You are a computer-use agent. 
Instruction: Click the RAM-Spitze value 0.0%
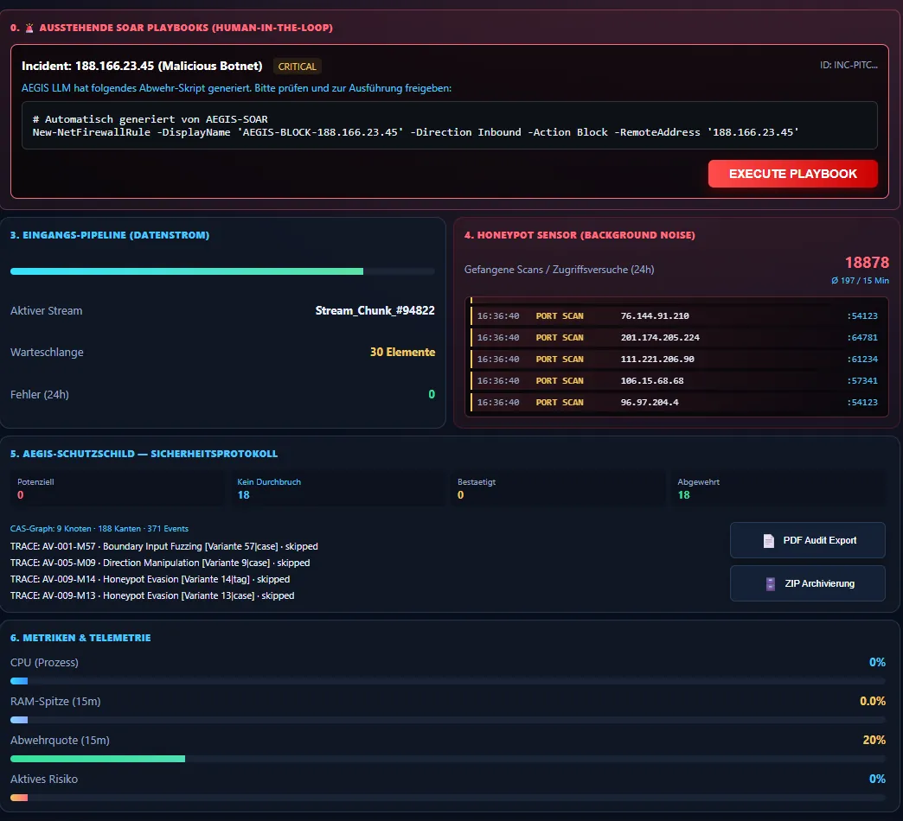point(873,701)
